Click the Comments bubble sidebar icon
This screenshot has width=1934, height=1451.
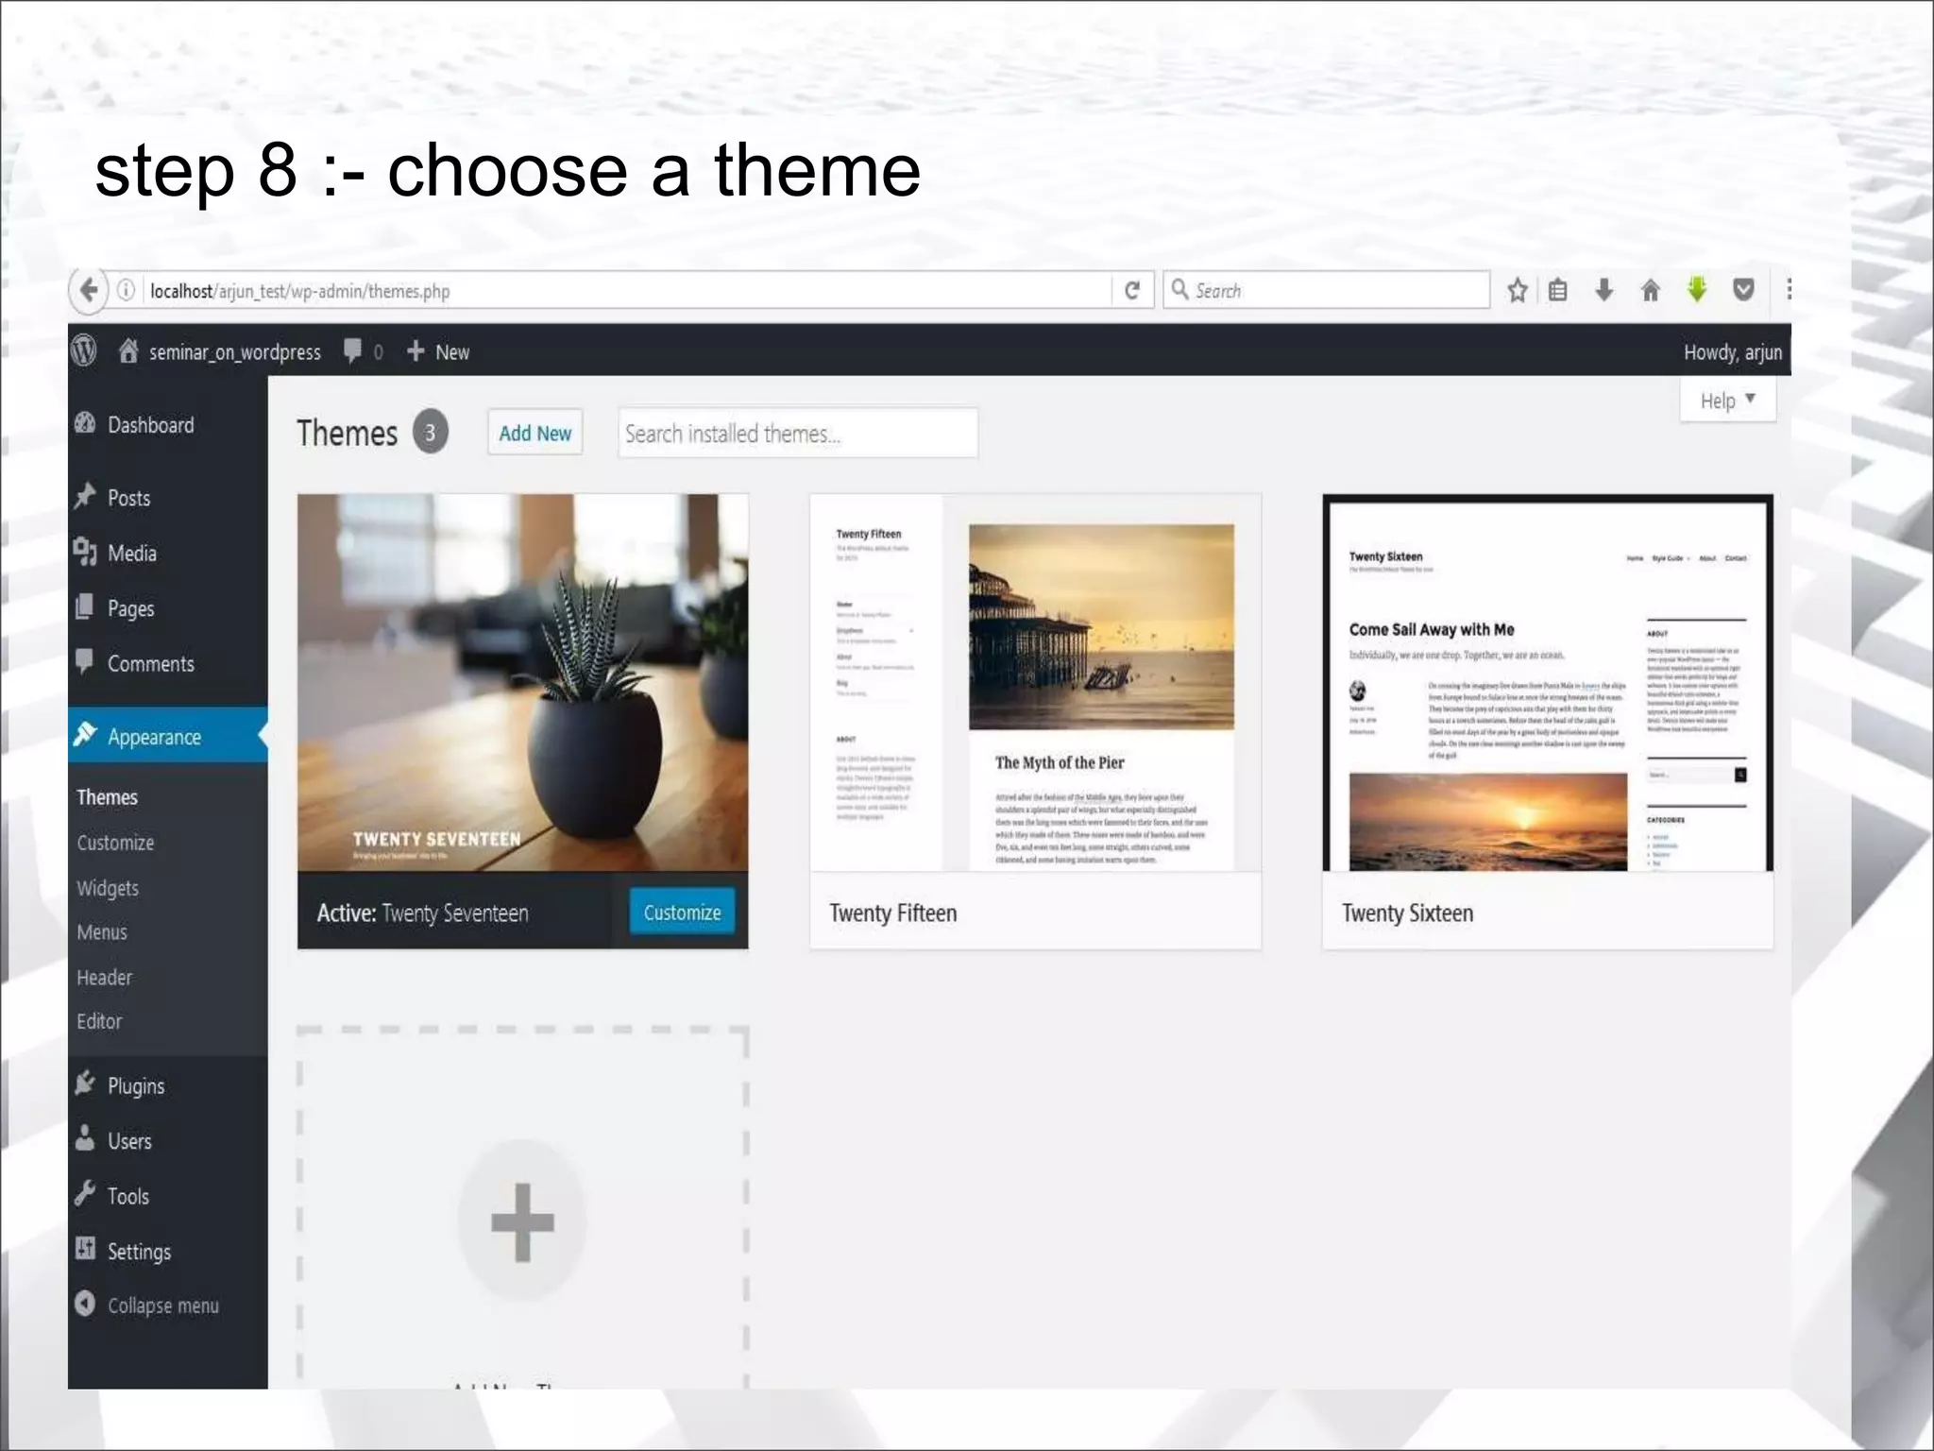84,661
